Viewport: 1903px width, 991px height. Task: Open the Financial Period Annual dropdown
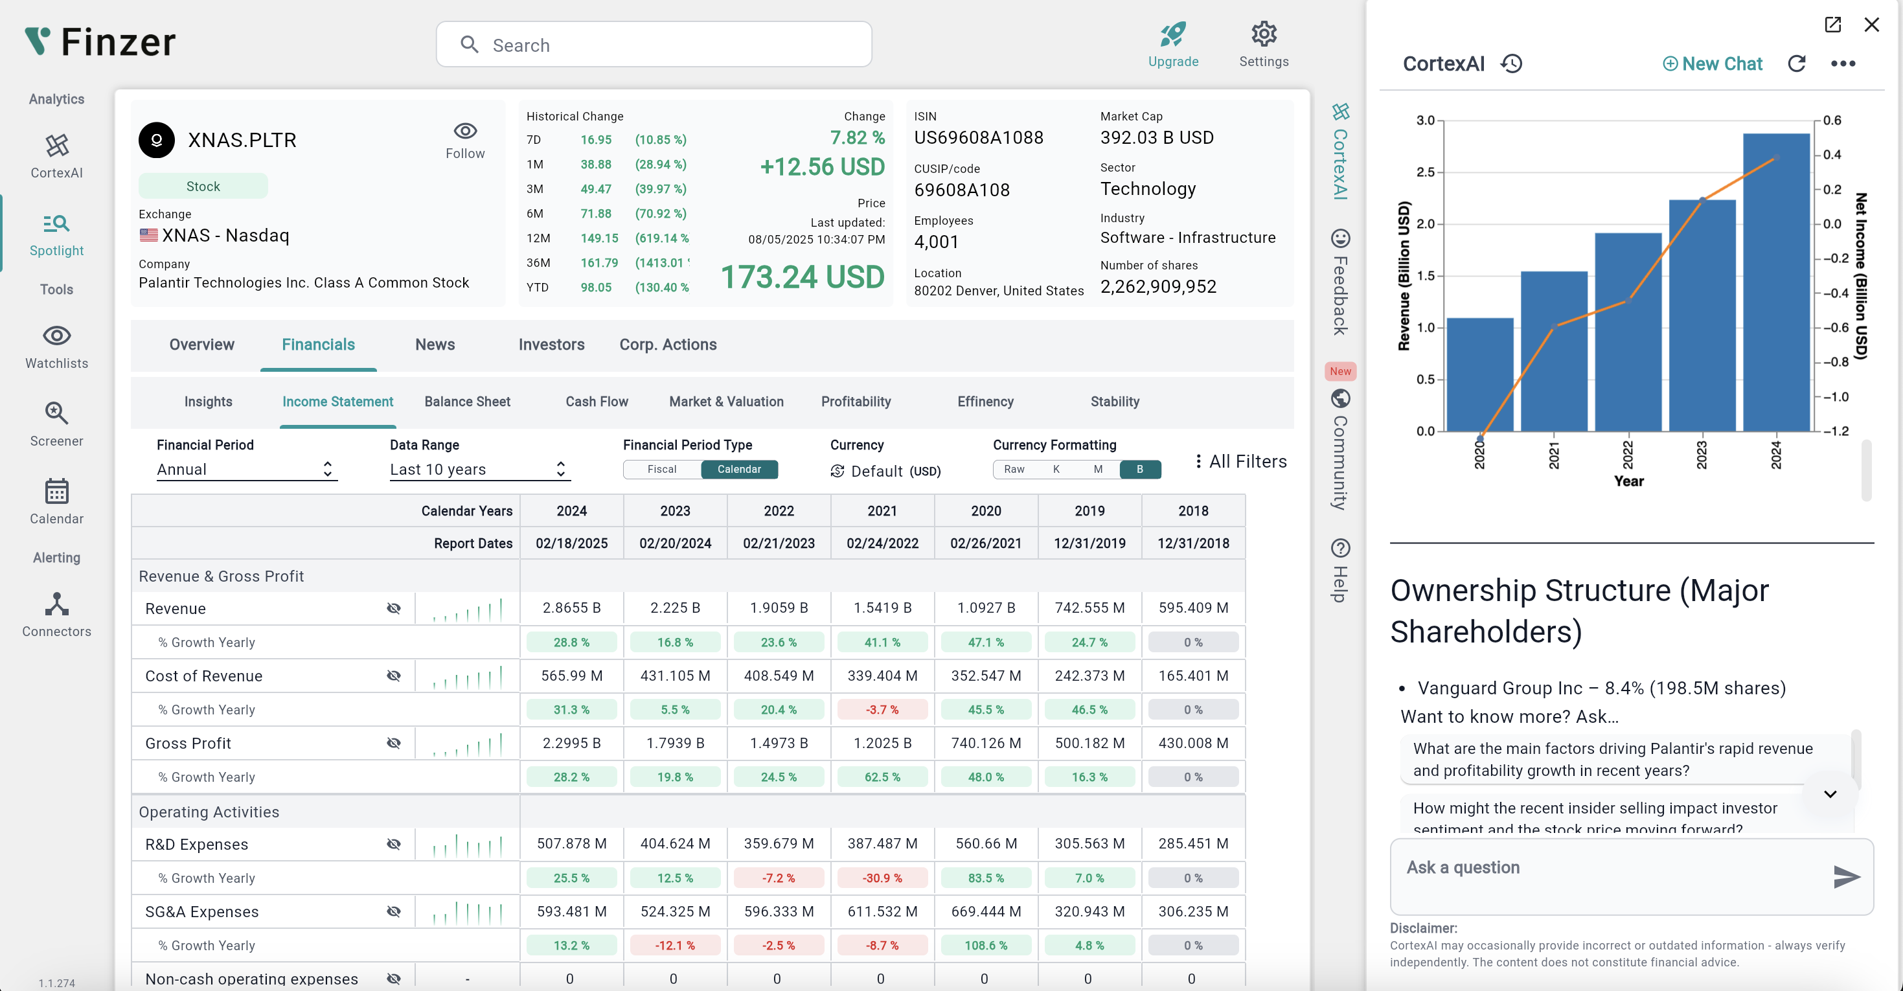(x=247, y=469)
